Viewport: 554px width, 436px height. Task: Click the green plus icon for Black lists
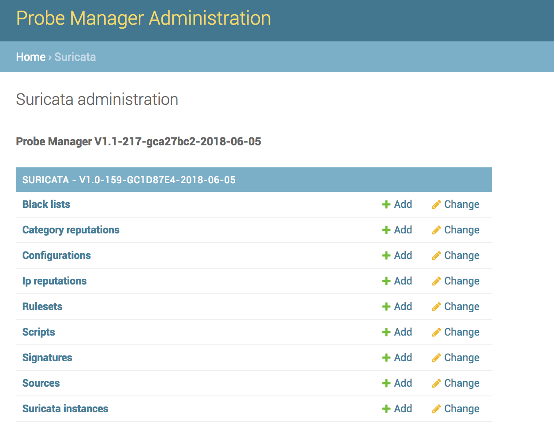[x=386, y=204]
